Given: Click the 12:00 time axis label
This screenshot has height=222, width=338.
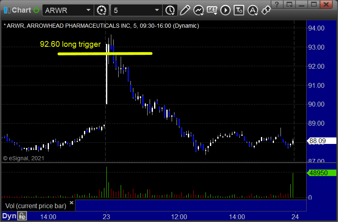Looking at the screenshot, I should click(179, 217).
